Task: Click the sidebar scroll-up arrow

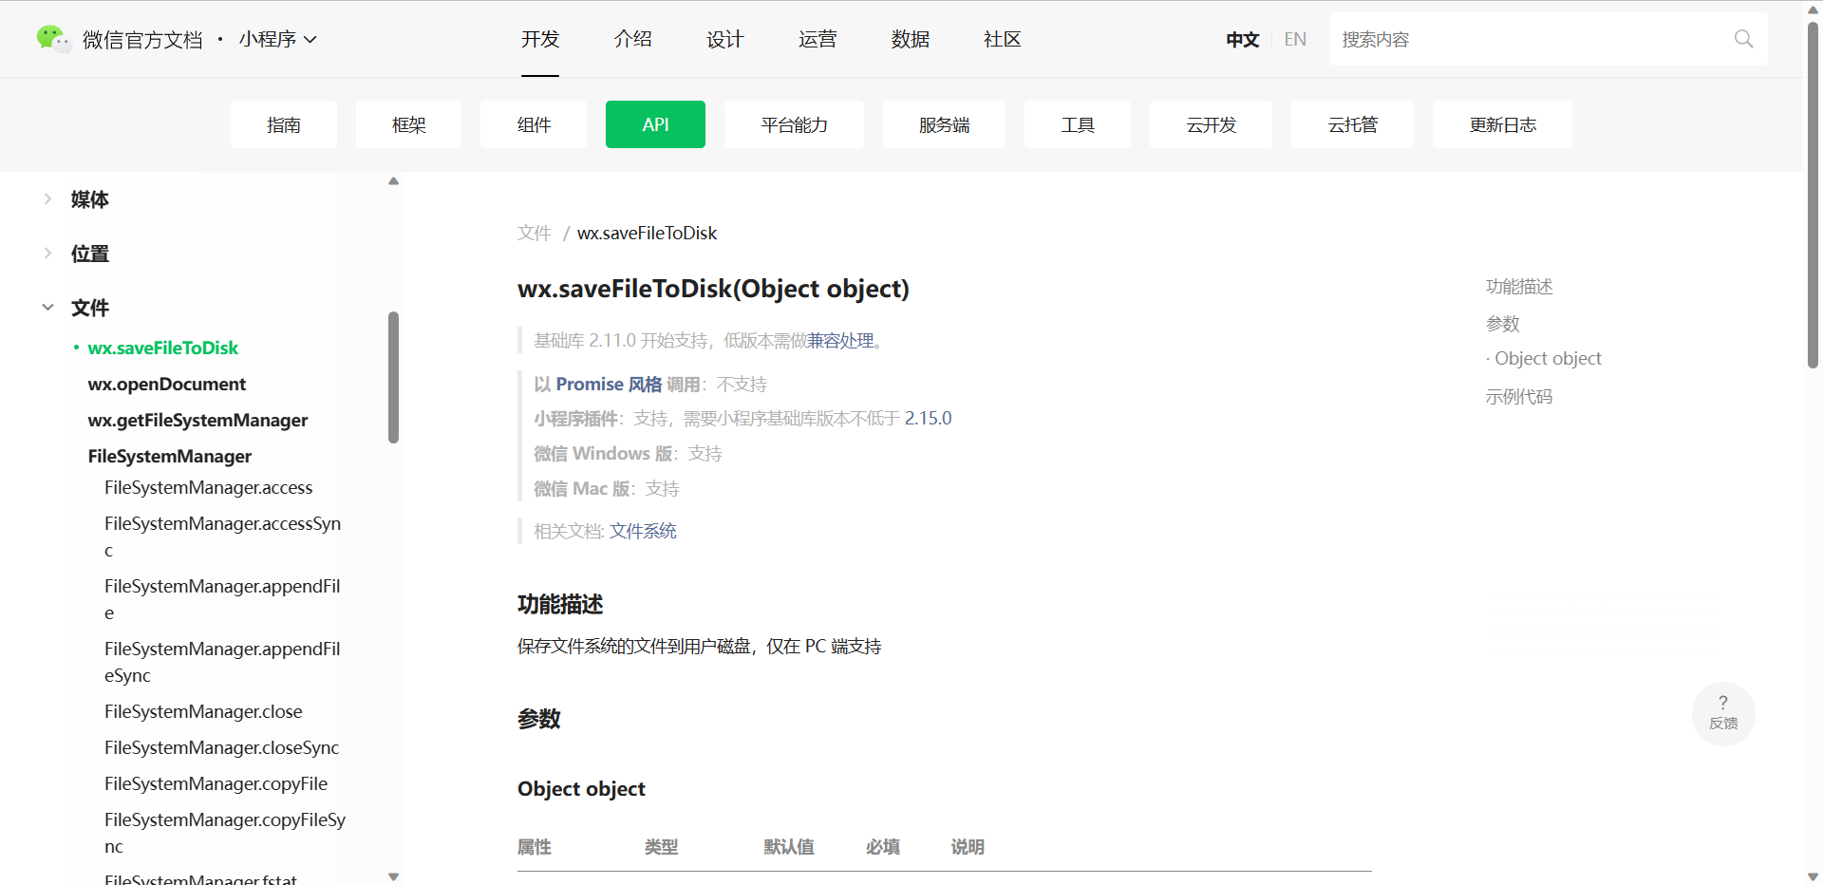Action: [393, 180]
